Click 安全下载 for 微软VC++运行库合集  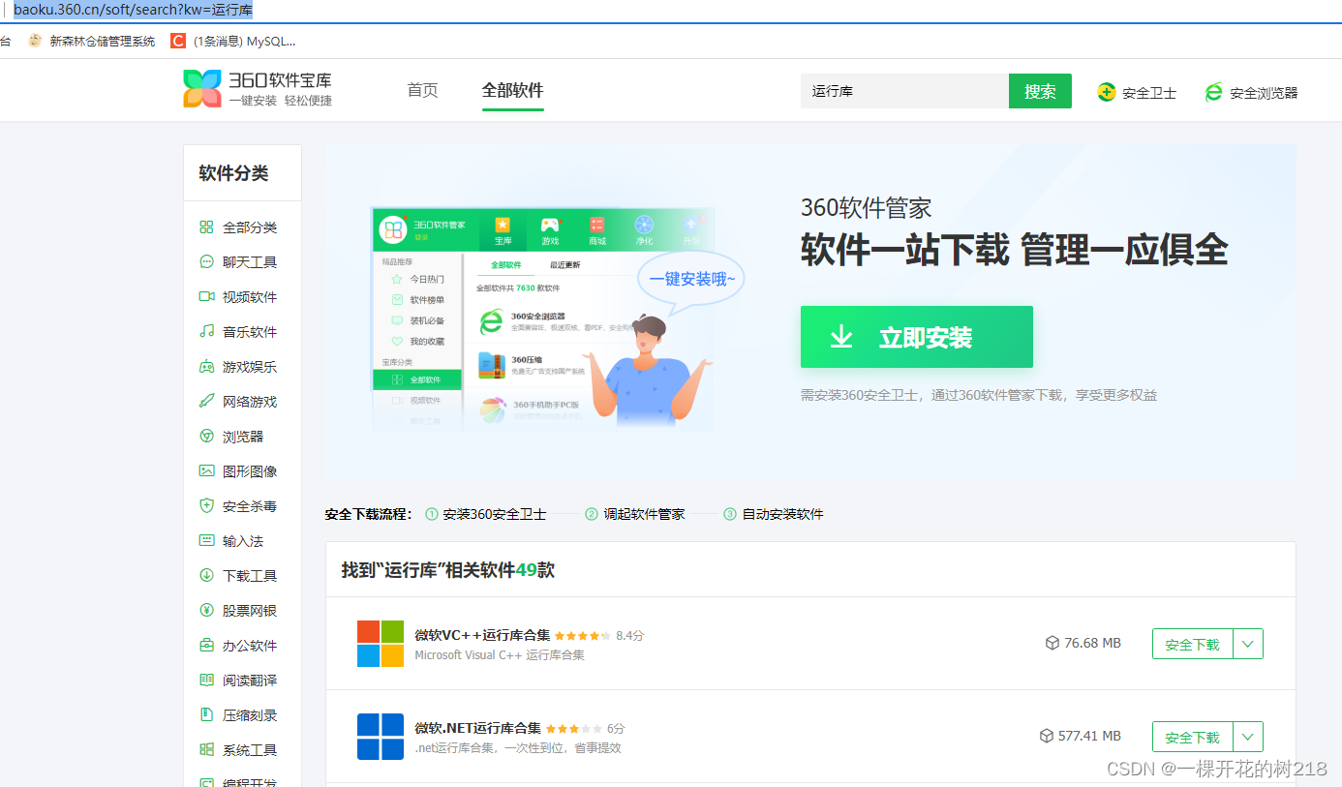click(x=1193, y=644)
